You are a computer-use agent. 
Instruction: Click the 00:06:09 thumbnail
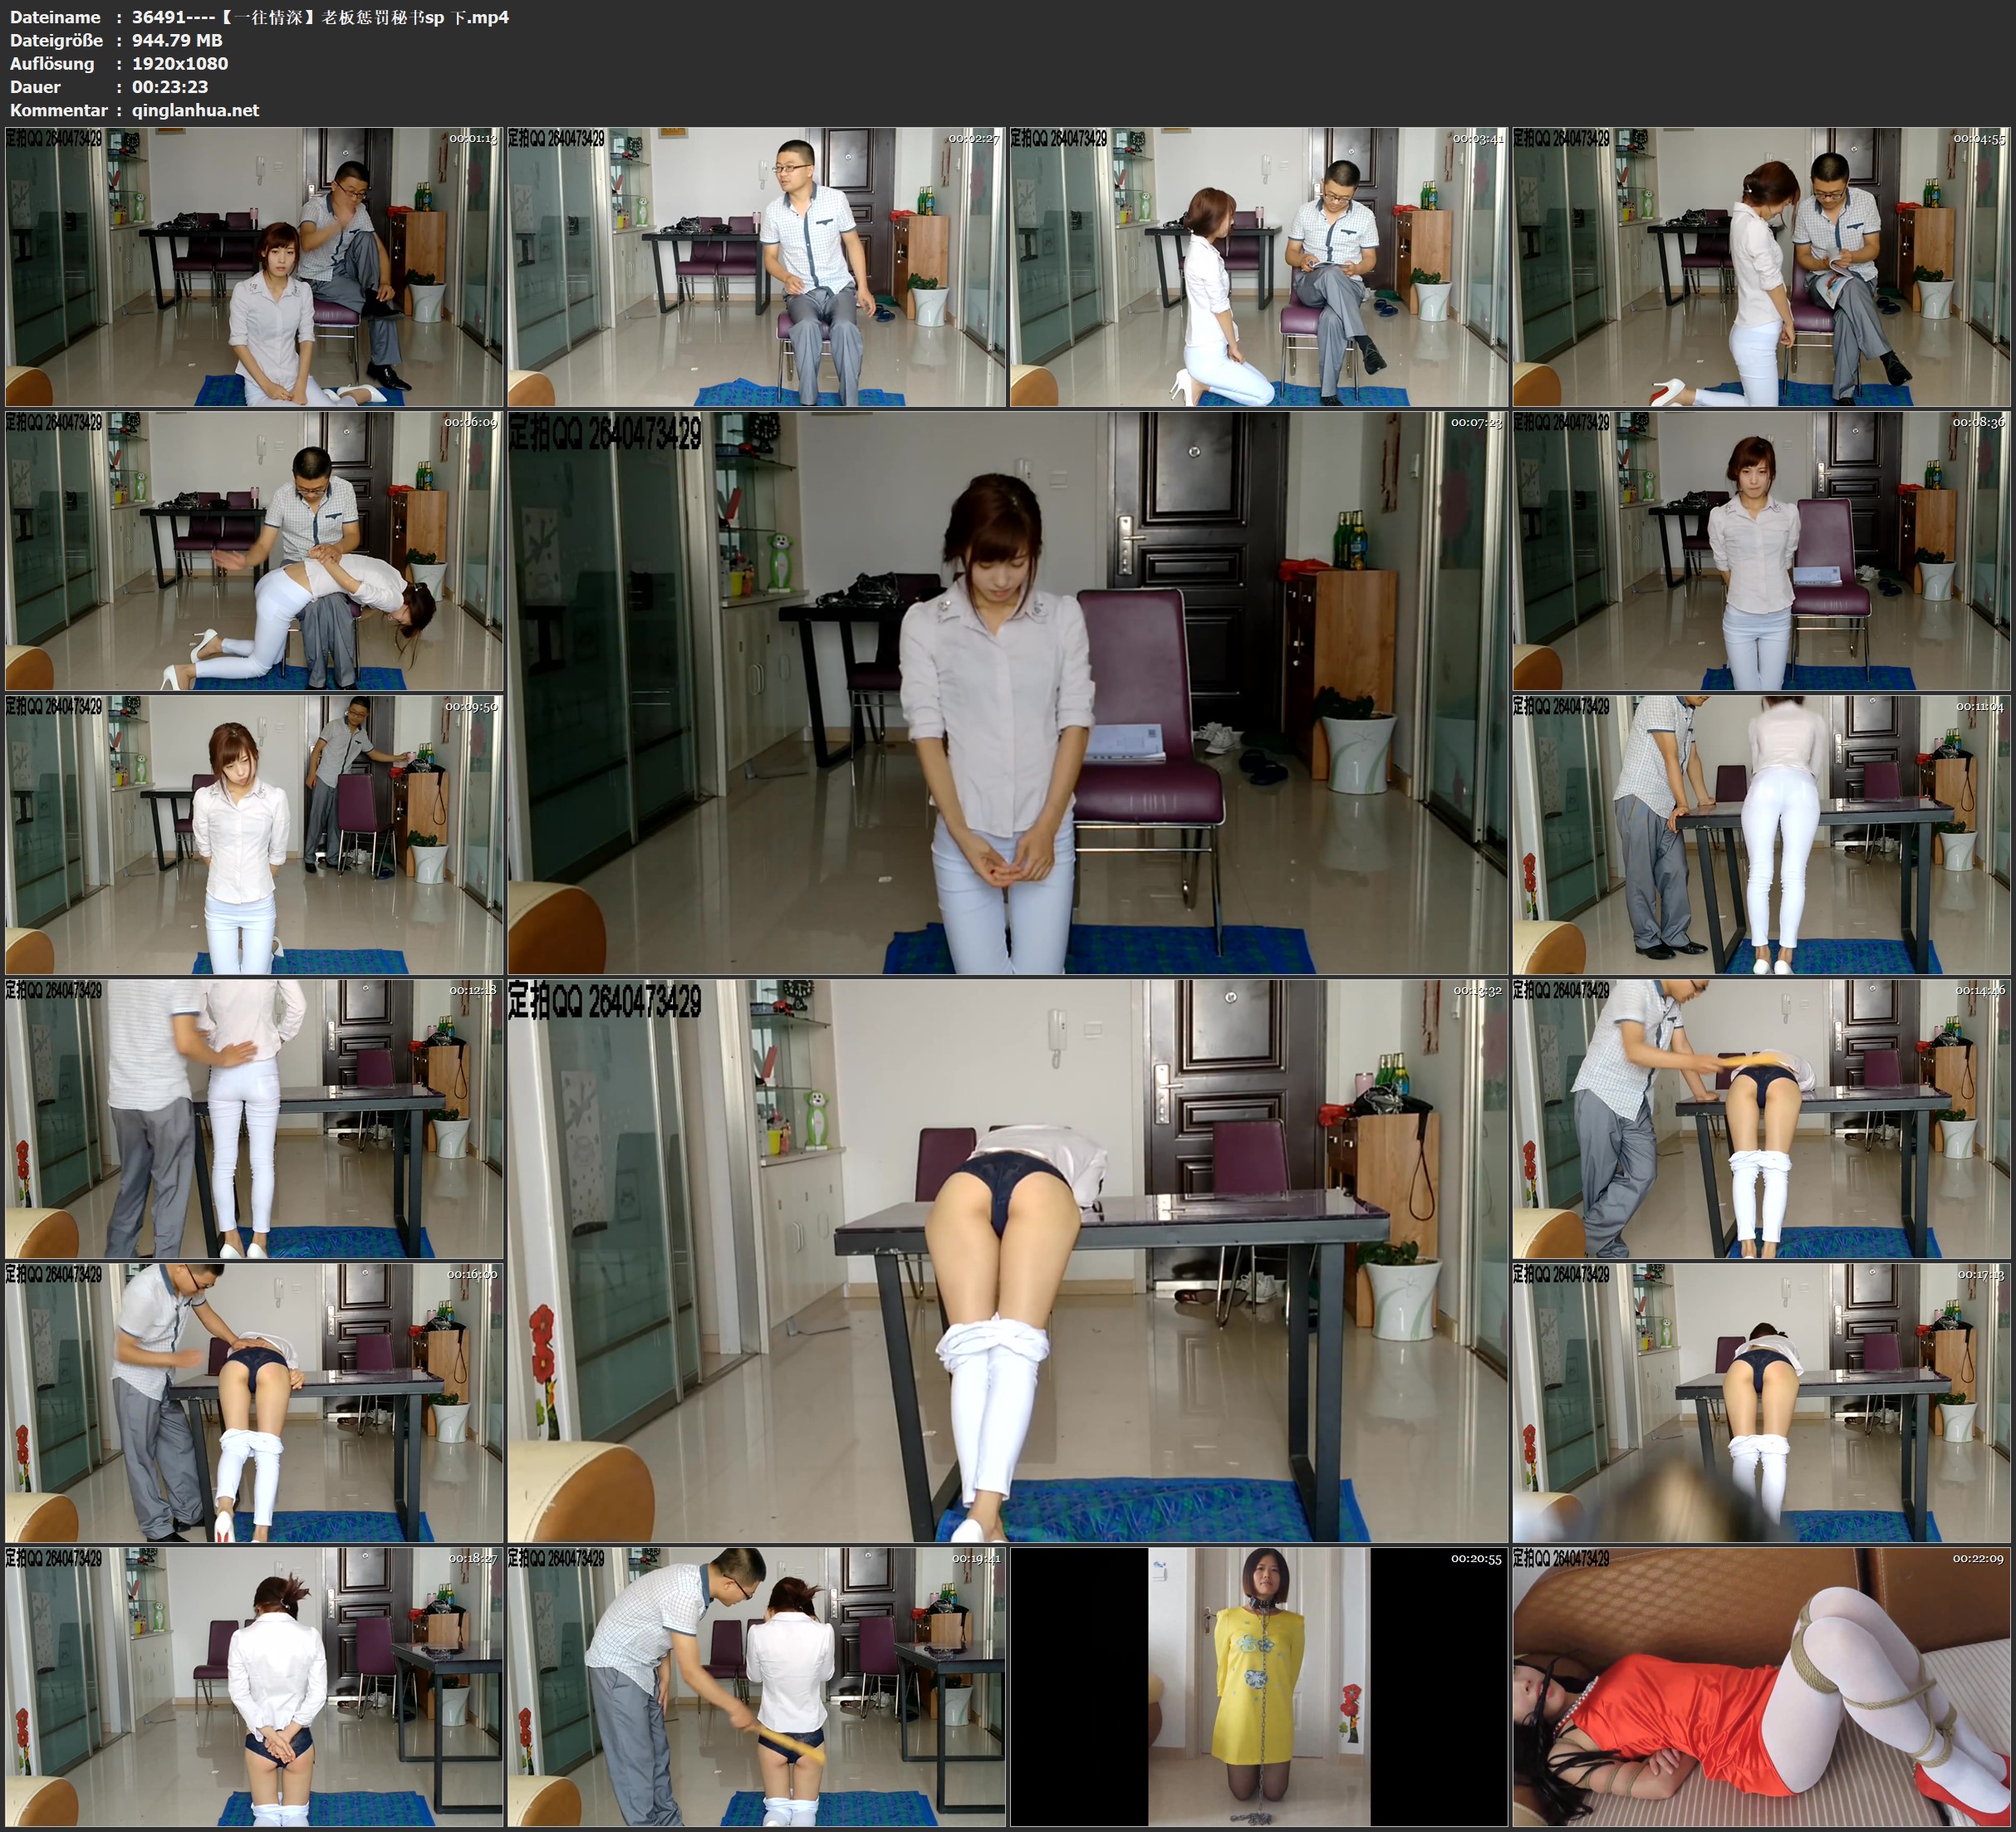[x=254, y=550]
